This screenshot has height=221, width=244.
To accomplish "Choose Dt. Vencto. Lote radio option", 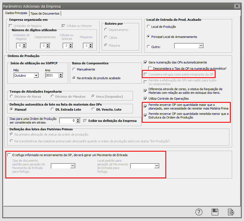I will coord(94,109).
